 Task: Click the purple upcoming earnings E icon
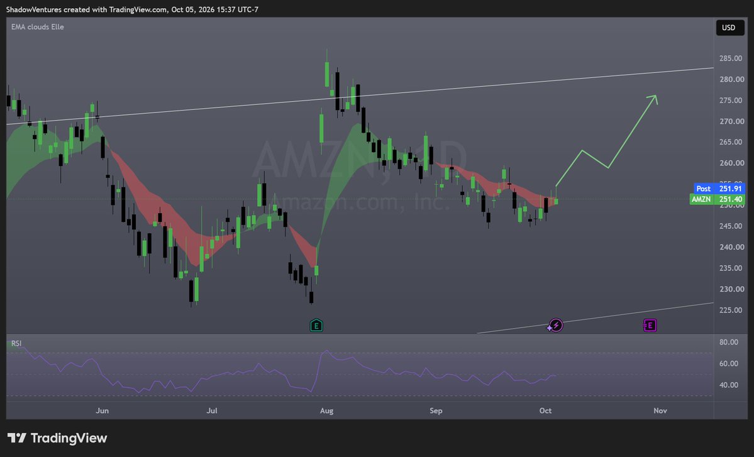click(650, 326)
